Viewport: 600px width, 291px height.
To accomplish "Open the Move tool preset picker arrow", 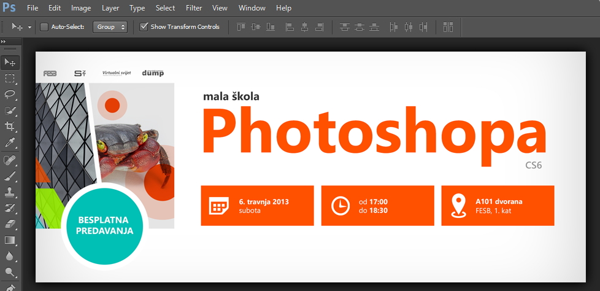I will click(x=29, y=27).
